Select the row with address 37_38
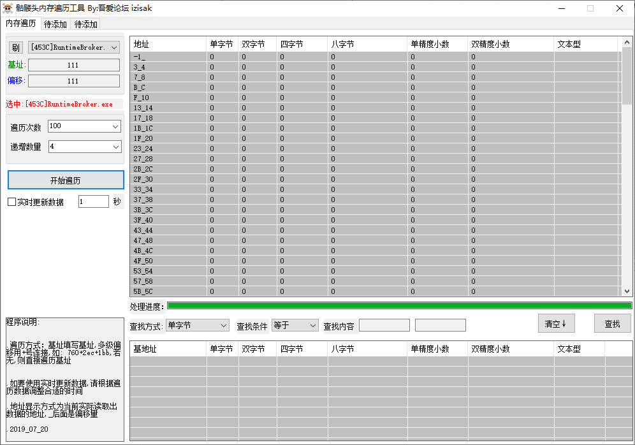 (x=376, y=200)
